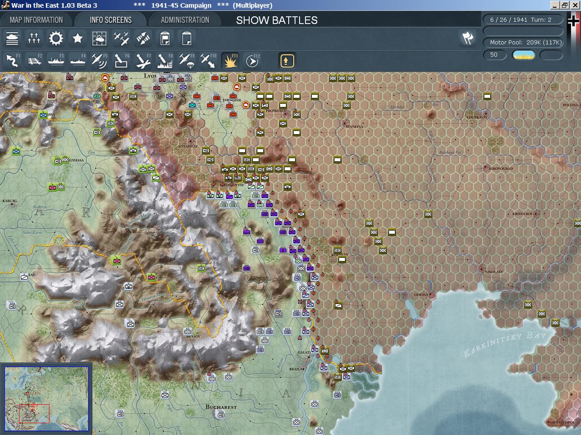Screen dimensions: 581x435
Task: Click the BRASOV city label
Action: pyautogui.click(x=193, y=336)
